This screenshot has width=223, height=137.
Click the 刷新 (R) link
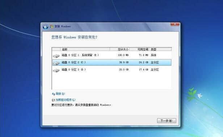pos(60,94)
